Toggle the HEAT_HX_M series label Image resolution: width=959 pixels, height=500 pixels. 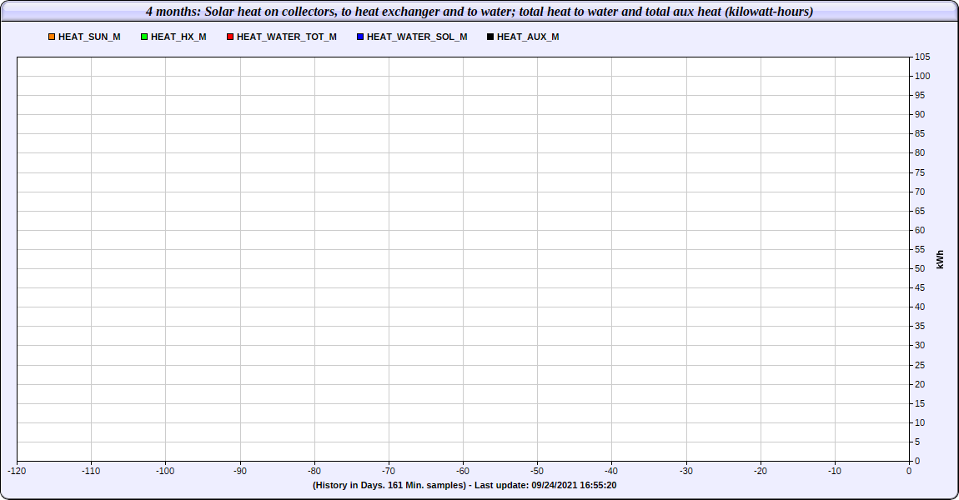(178, 37)
